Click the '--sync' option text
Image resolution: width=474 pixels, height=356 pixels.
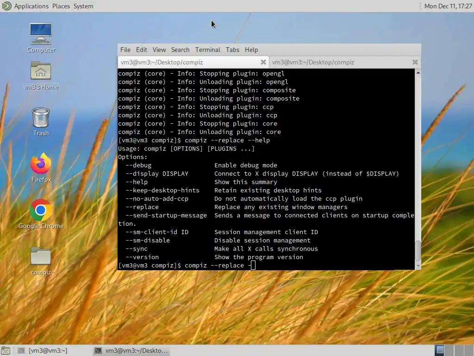pyautogui.click(x=137, y=249)
